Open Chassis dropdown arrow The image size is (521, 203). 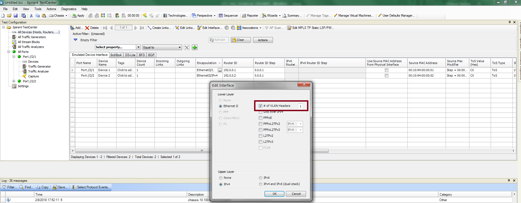(66, 16)
